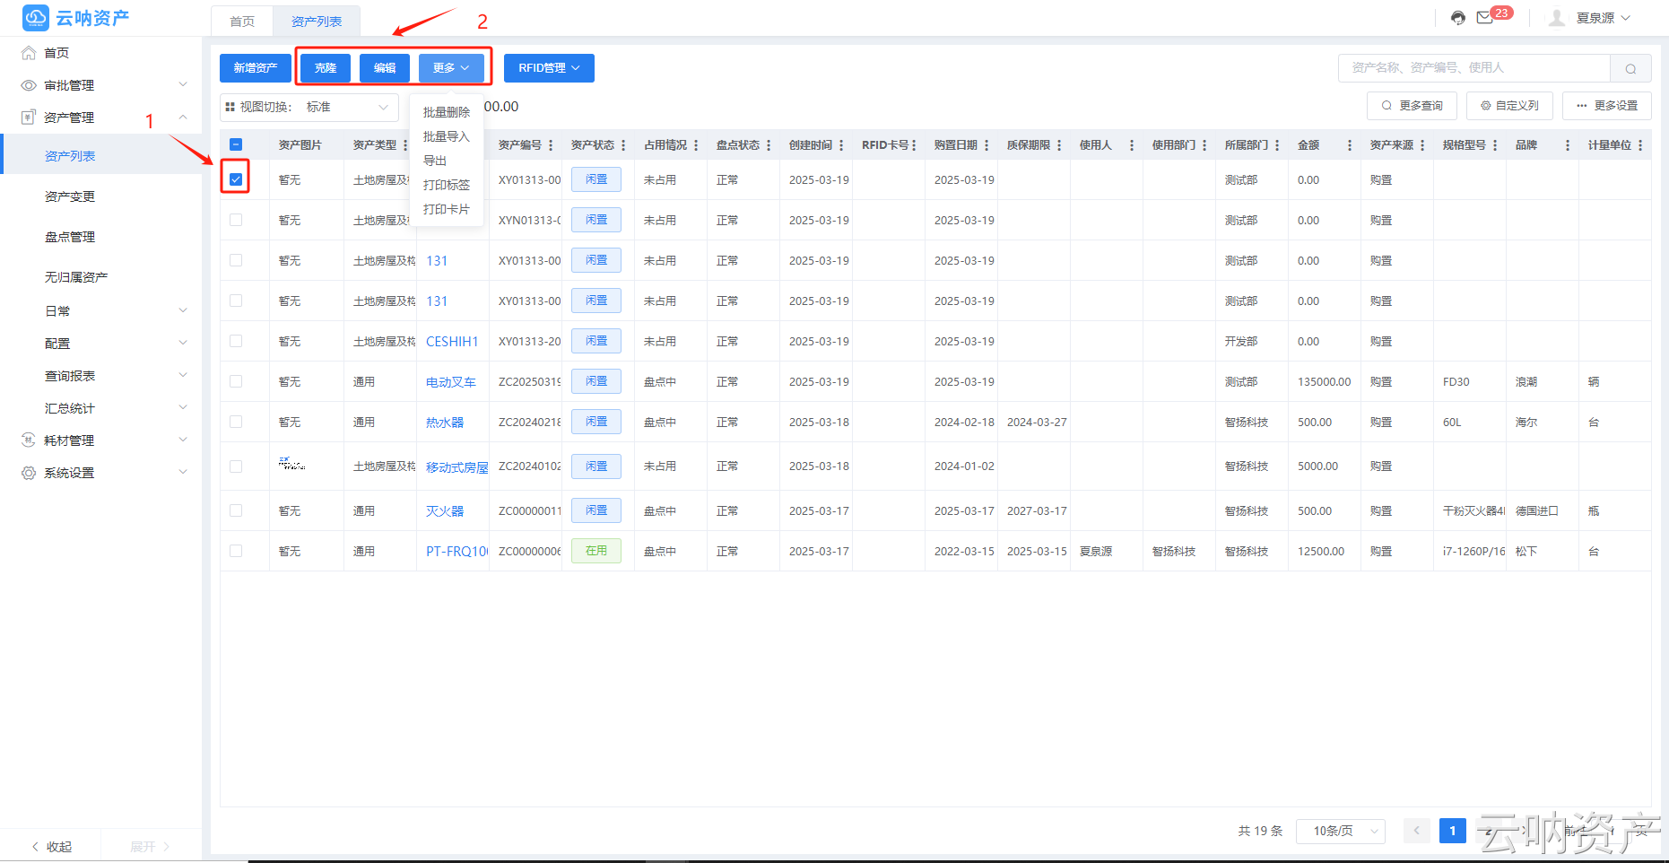
Task: Click the 首页 house icon in sidebar
Action: click(x=29, y=53)
